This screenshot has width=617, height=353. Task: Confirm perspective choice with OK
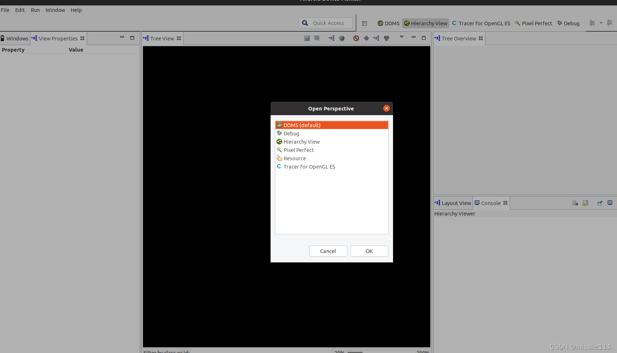[x=369, y=251]
